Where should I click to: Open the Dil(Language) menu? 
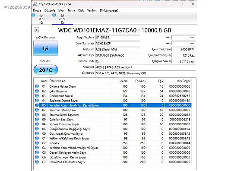(109, 10)
